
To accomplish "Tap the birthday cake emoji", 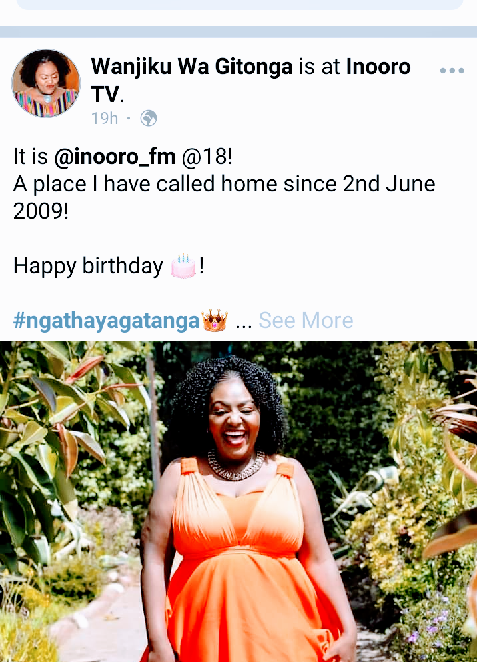I will coord(183,265).
